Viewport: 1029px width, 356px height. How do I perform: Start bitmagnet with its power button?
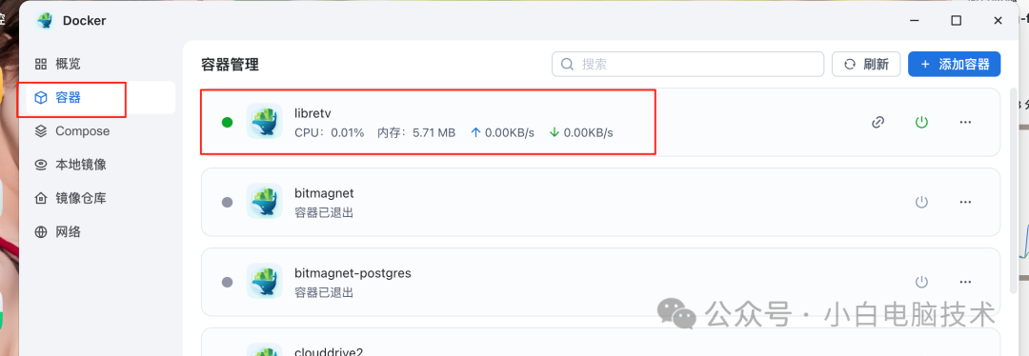pos(922,202)
